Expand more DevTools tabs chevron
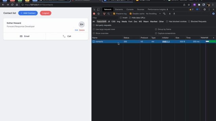The width and height of the screenshot is (216, 121). click(x=173, y=9)
